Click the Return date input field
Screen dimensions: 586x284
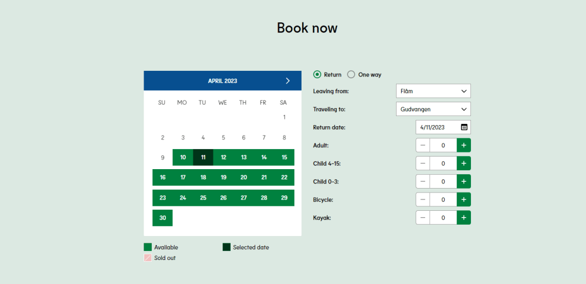(438, 127)
